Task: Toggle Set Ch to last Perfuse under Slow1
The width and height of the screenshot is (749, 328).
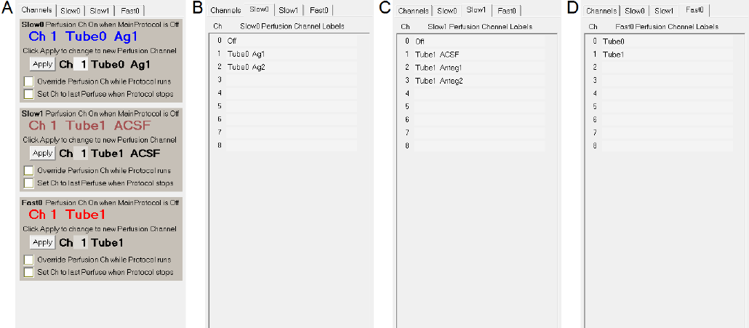Action: tap(29, 183)
